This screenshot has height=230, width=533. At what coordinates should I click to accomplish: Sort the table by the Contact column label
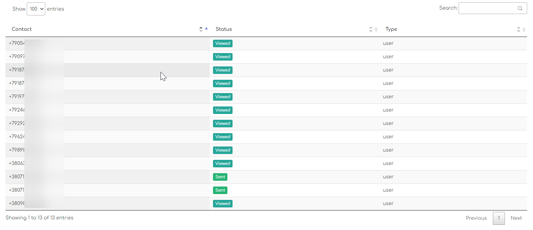point(22,29)
